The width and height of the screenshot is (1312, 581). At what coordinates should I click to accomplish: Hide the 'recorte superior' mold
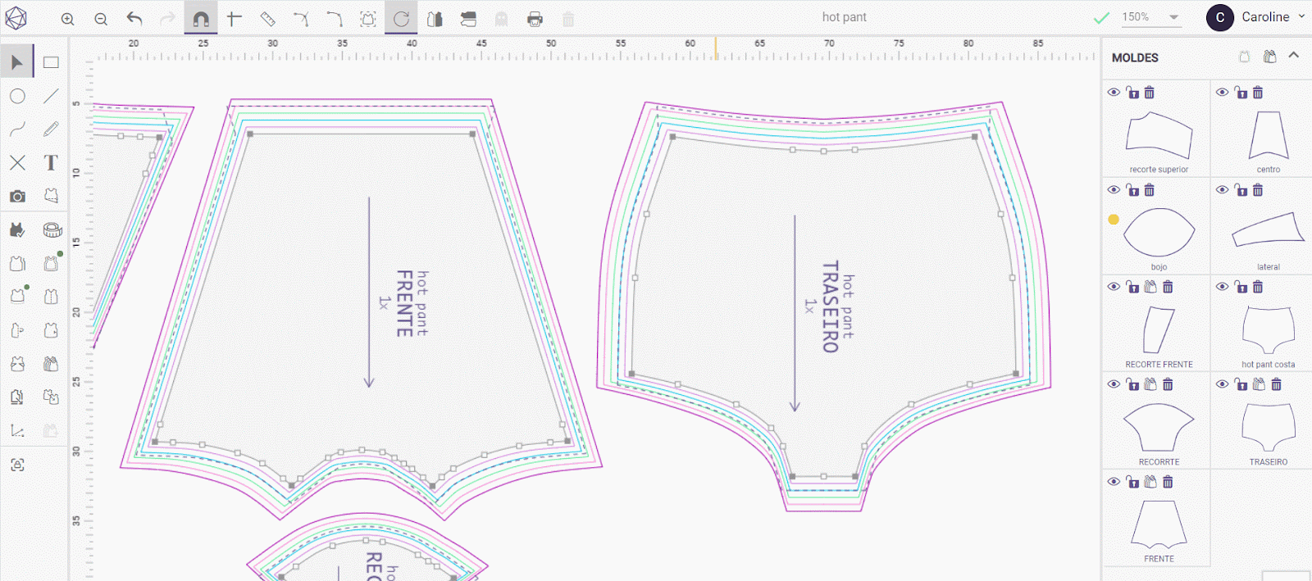click(x=1114, y=93)
